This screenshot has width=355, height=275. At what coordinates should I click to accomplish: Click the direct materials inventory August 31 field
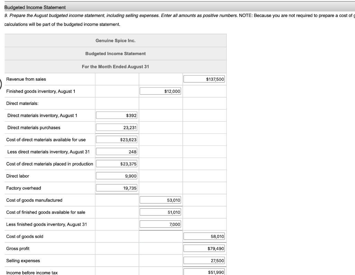click(x=116, y=151)
